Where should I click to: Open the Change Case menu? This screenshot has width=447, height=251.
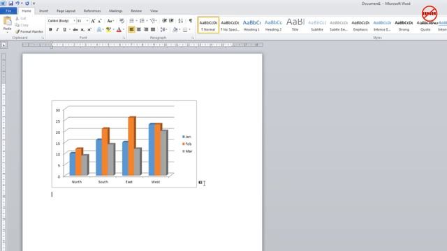pyautogui.click(x=110, y=21)
